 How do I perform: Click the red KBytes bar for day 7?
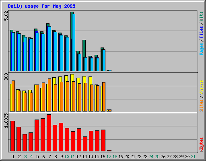click(x=49, y=133)
